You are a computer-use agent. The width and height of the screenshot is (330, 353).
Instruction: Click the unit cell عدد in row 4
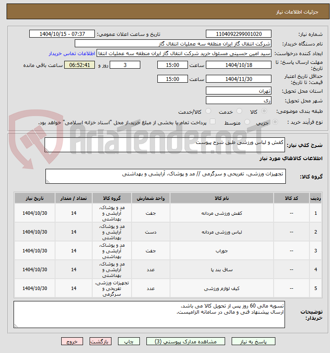coord(151,269)
